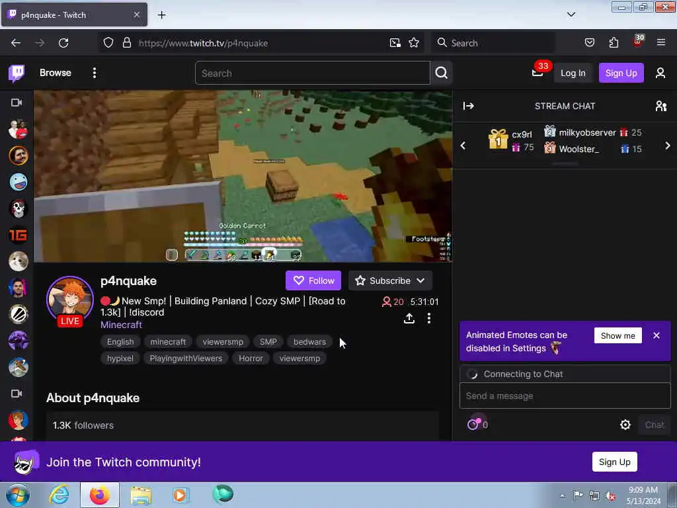Reload the current page

click(x=63, y=43)
